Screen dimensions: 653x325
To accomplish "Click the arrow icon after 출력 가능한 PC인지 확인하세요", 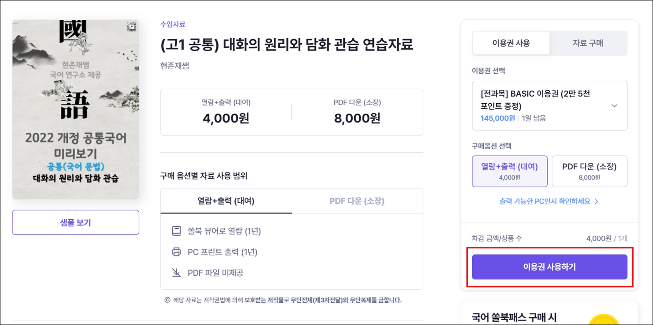I will [597, 201].
